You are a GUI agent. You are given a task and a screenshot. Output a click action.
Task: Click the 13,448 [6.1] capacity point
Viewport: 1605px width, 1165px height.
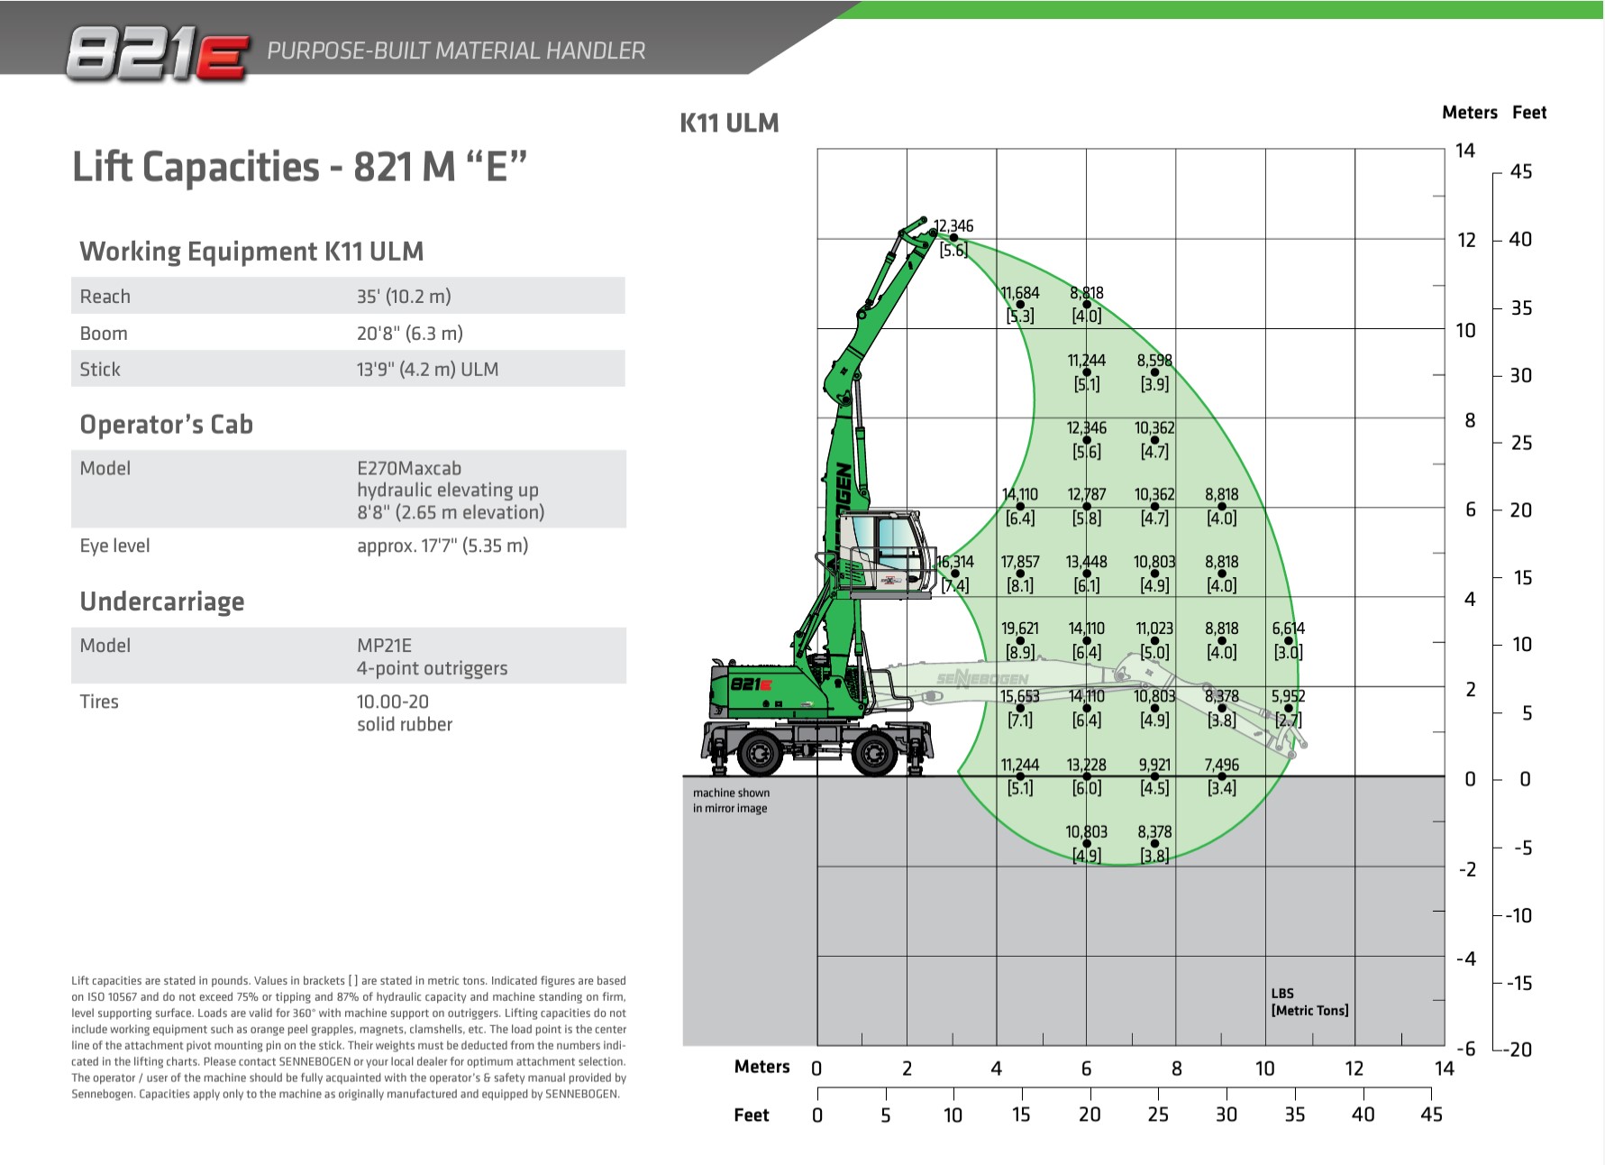click(x=1087, y=573)
